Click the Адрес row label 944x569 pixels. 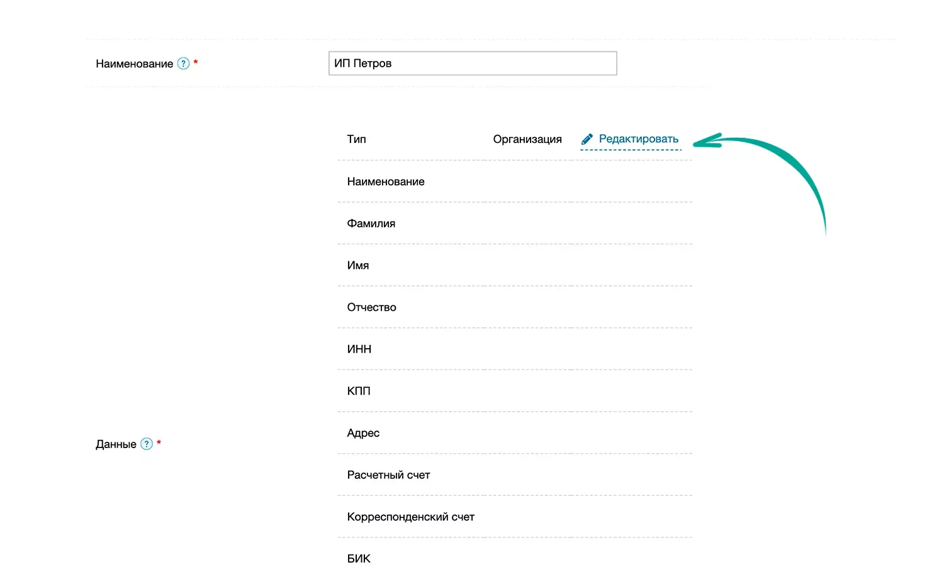coord(363,433)
